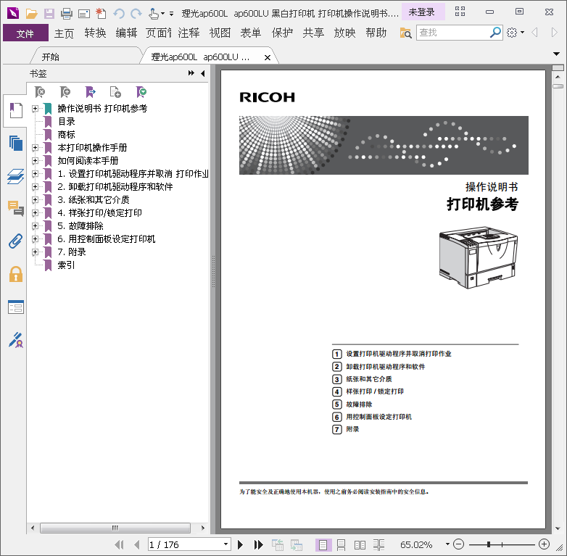This screenshot has height=556, width=567.
Task: Open the 保护 ribbon tab
Action: coord(282,33)
